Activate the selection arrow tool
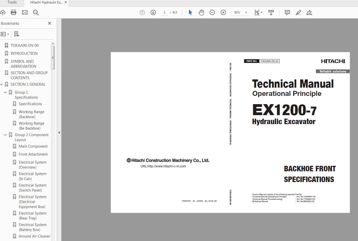This screenshot has width=358, height=241. coord(190,12)
